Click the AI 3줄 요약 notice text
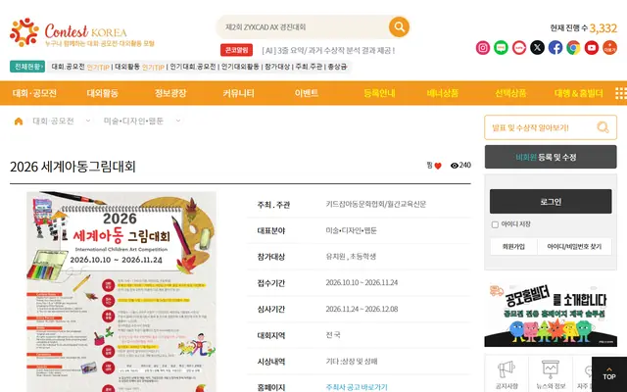The height and width of the screenshot is (392, 627). 328,50
